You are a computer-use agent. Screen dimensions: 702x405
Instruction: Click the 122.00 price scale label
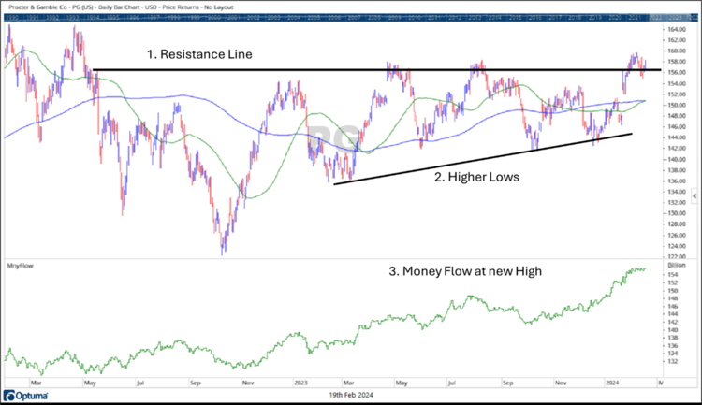(x=678, y=255)
